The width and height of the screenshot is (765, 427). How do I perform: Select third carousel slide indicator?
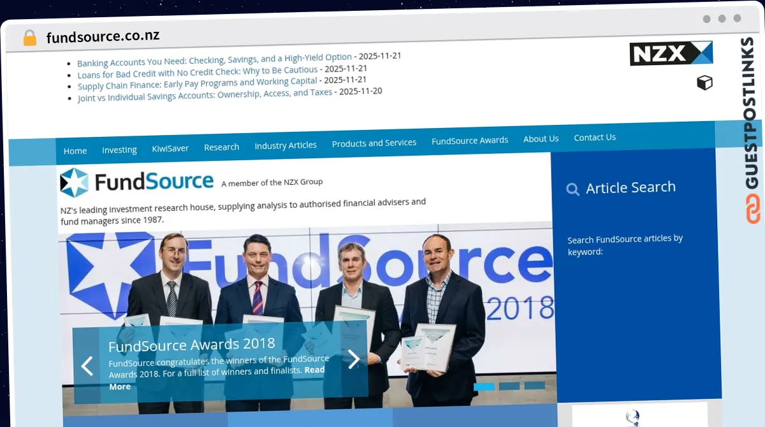[x=534, y=385]
